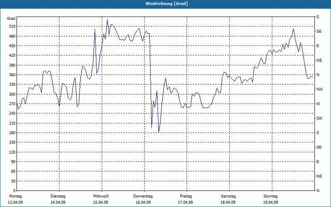Select the date 18.04.09
This screenshot has width=331, height=207.
(228, 202)
